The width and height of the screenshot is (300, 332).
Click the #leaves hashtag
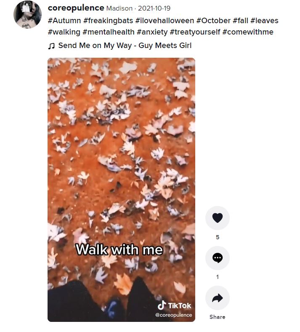pos(264,21)
